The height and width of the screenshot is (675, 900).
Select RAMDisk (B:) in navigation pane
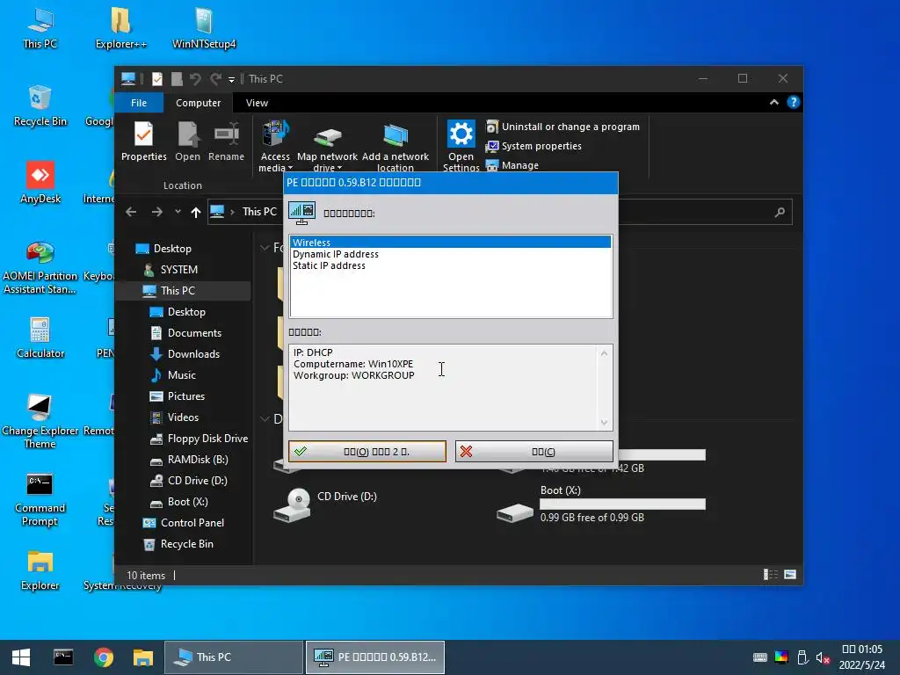point(197,460)
